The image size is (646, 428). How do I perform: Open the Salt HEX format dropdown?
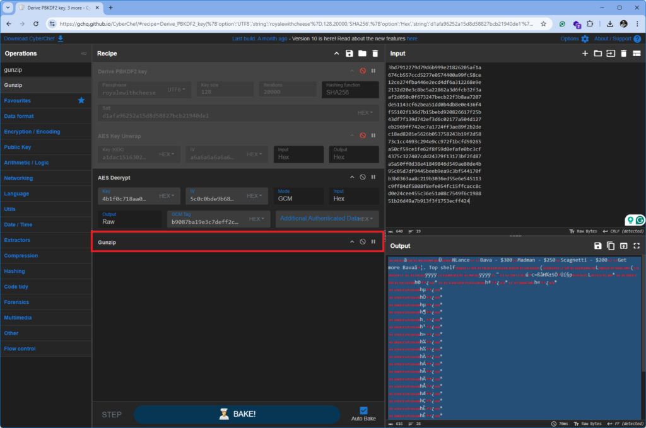tap(365, 112)
